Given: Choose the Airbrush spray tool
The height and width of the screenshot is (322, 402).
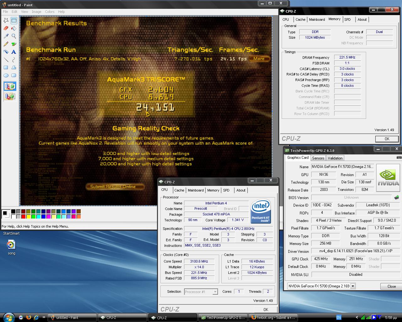Looking at the screenshot, I should point(6,52).
